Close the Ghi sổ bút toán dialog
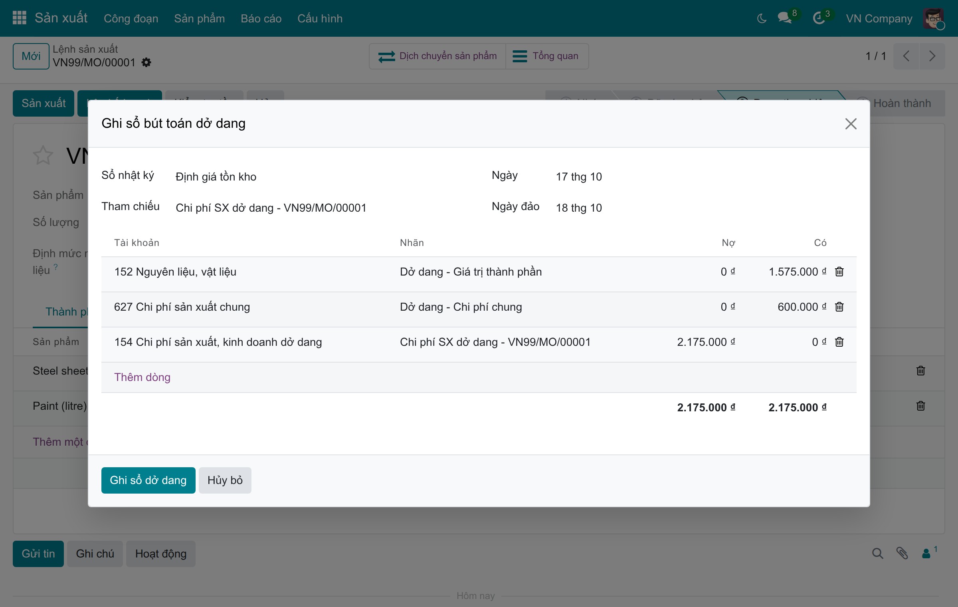958x607 pixels. point(851,123)
